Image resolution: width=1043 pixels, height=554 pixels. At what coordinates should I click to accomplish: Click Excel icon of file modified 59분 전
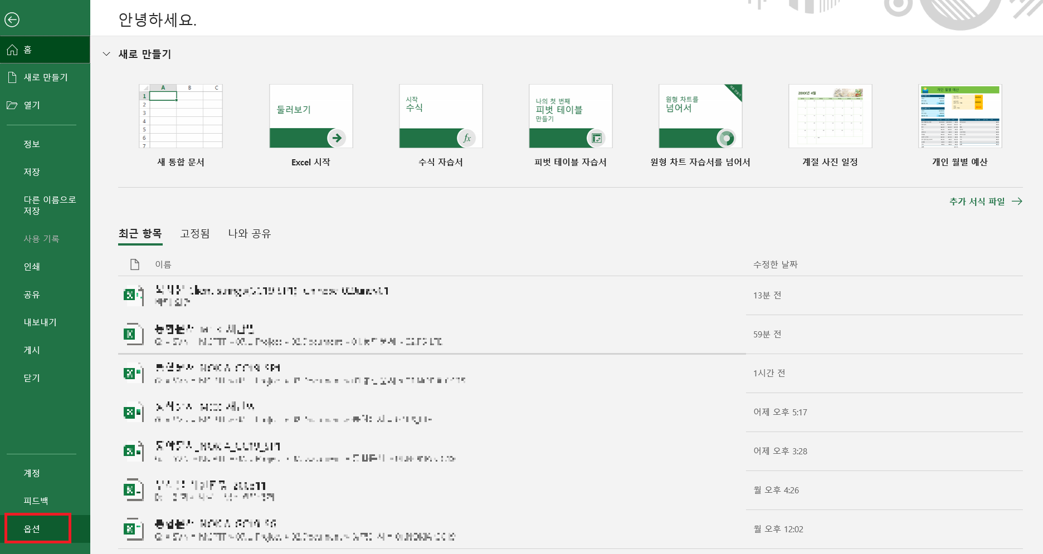[133, 334]
